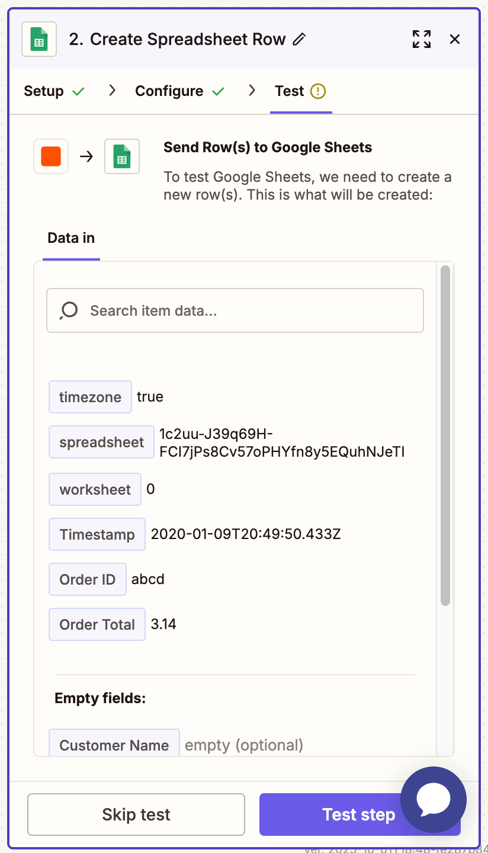Click the Search item data field

coord(249,310)
